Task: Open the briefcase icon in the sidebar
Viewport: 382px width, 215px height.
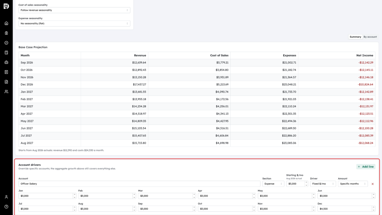Action: (x=6, y=62)
